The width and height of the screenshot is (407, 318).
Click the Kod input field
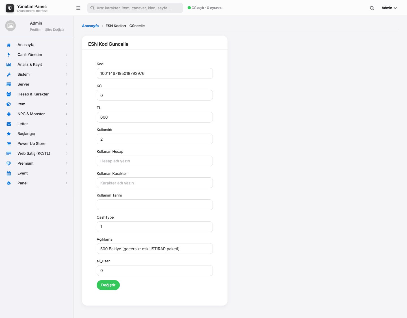pyautogui.click(x=155, y=73)
